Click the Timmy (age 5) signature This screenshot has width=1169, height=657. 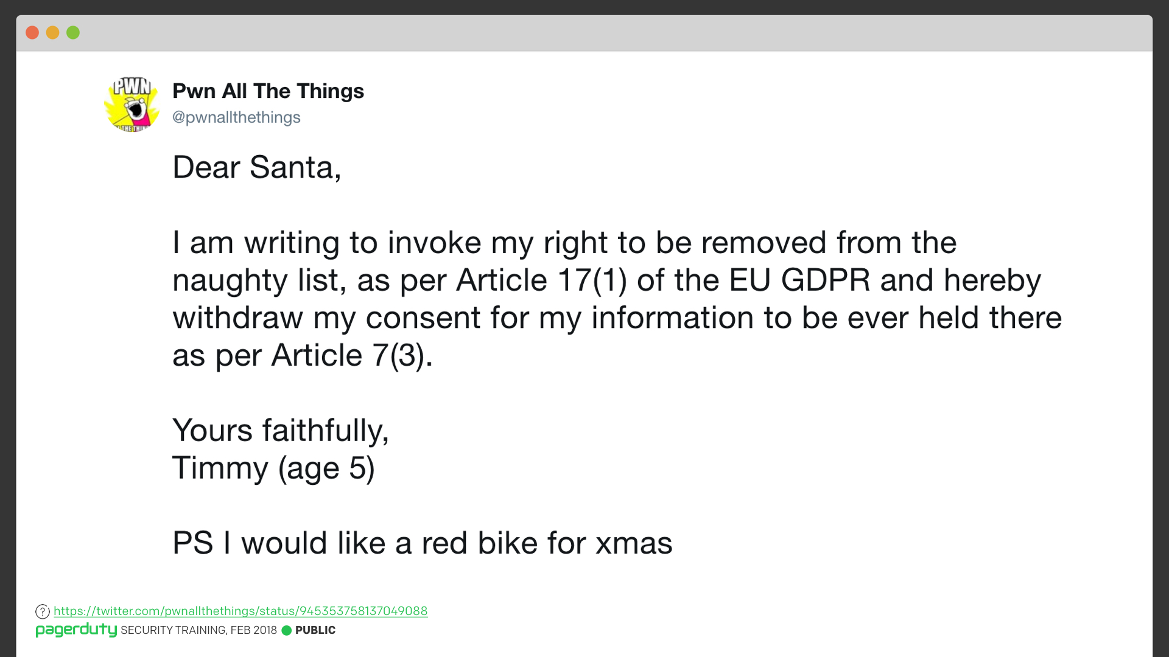click(x=273, y=468)
